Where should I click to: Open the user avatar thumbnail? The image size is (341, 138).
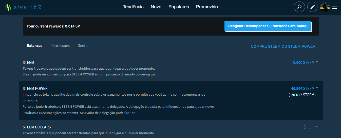pyautogui.click(x=325, y=7)
